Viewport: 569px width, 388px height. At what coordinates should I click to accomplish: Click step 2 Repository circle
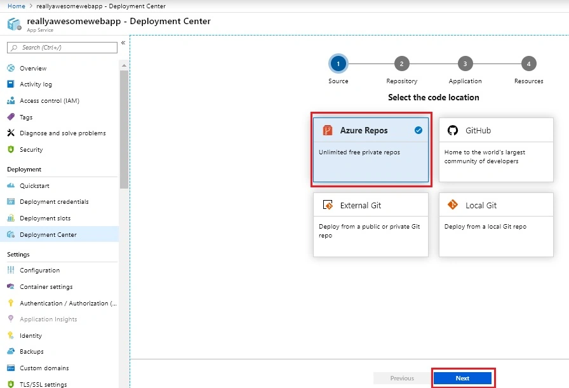[402, 64]
